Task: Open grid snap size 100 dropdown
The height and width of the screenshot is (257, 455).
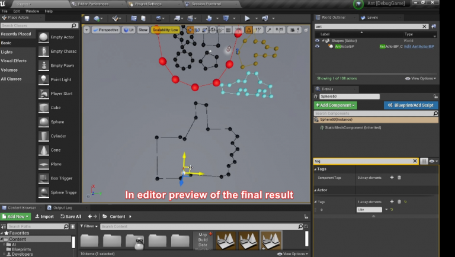Action: tap(238, 30)
